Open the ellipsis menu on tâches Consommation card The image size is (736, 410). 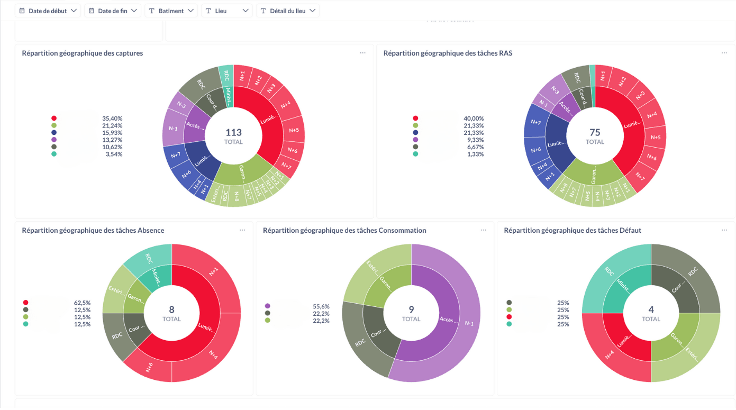tap(483, 230)
